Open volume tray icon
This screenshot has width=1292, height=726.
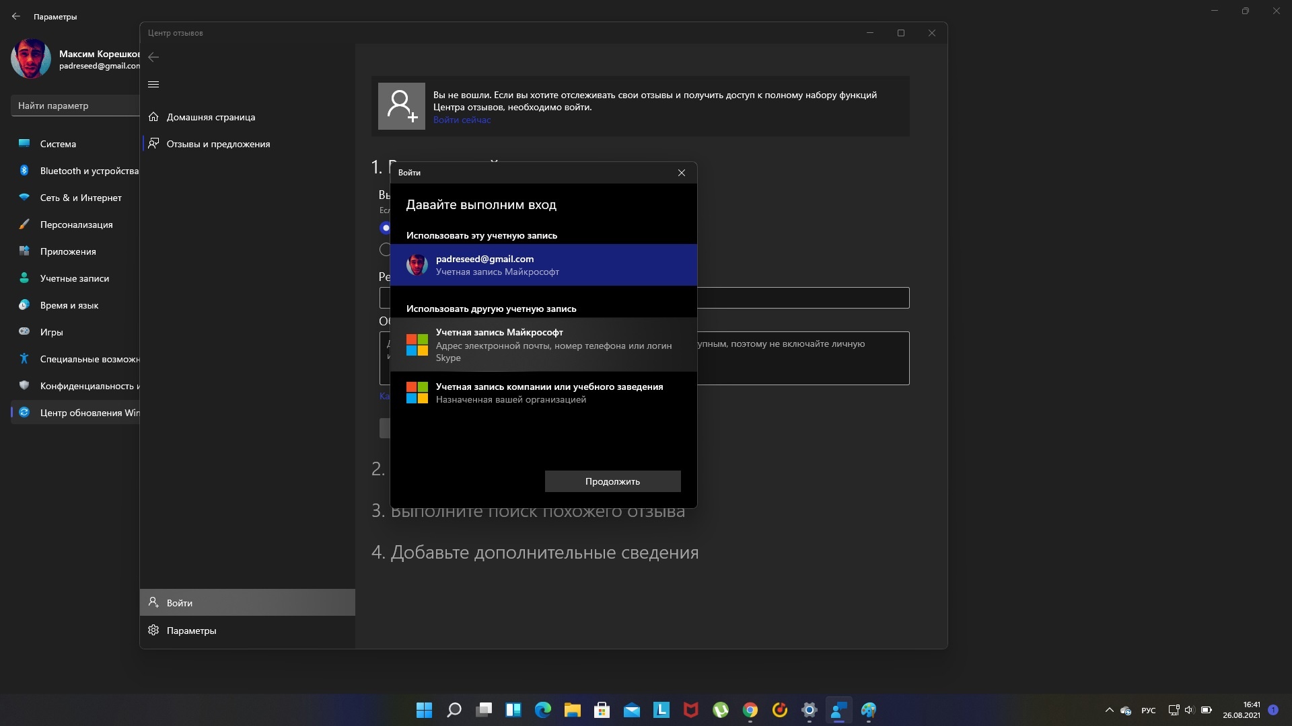click(1189, 710)
